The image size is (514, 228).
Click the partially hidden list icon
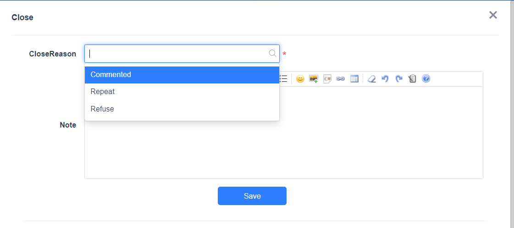[283, 79]
